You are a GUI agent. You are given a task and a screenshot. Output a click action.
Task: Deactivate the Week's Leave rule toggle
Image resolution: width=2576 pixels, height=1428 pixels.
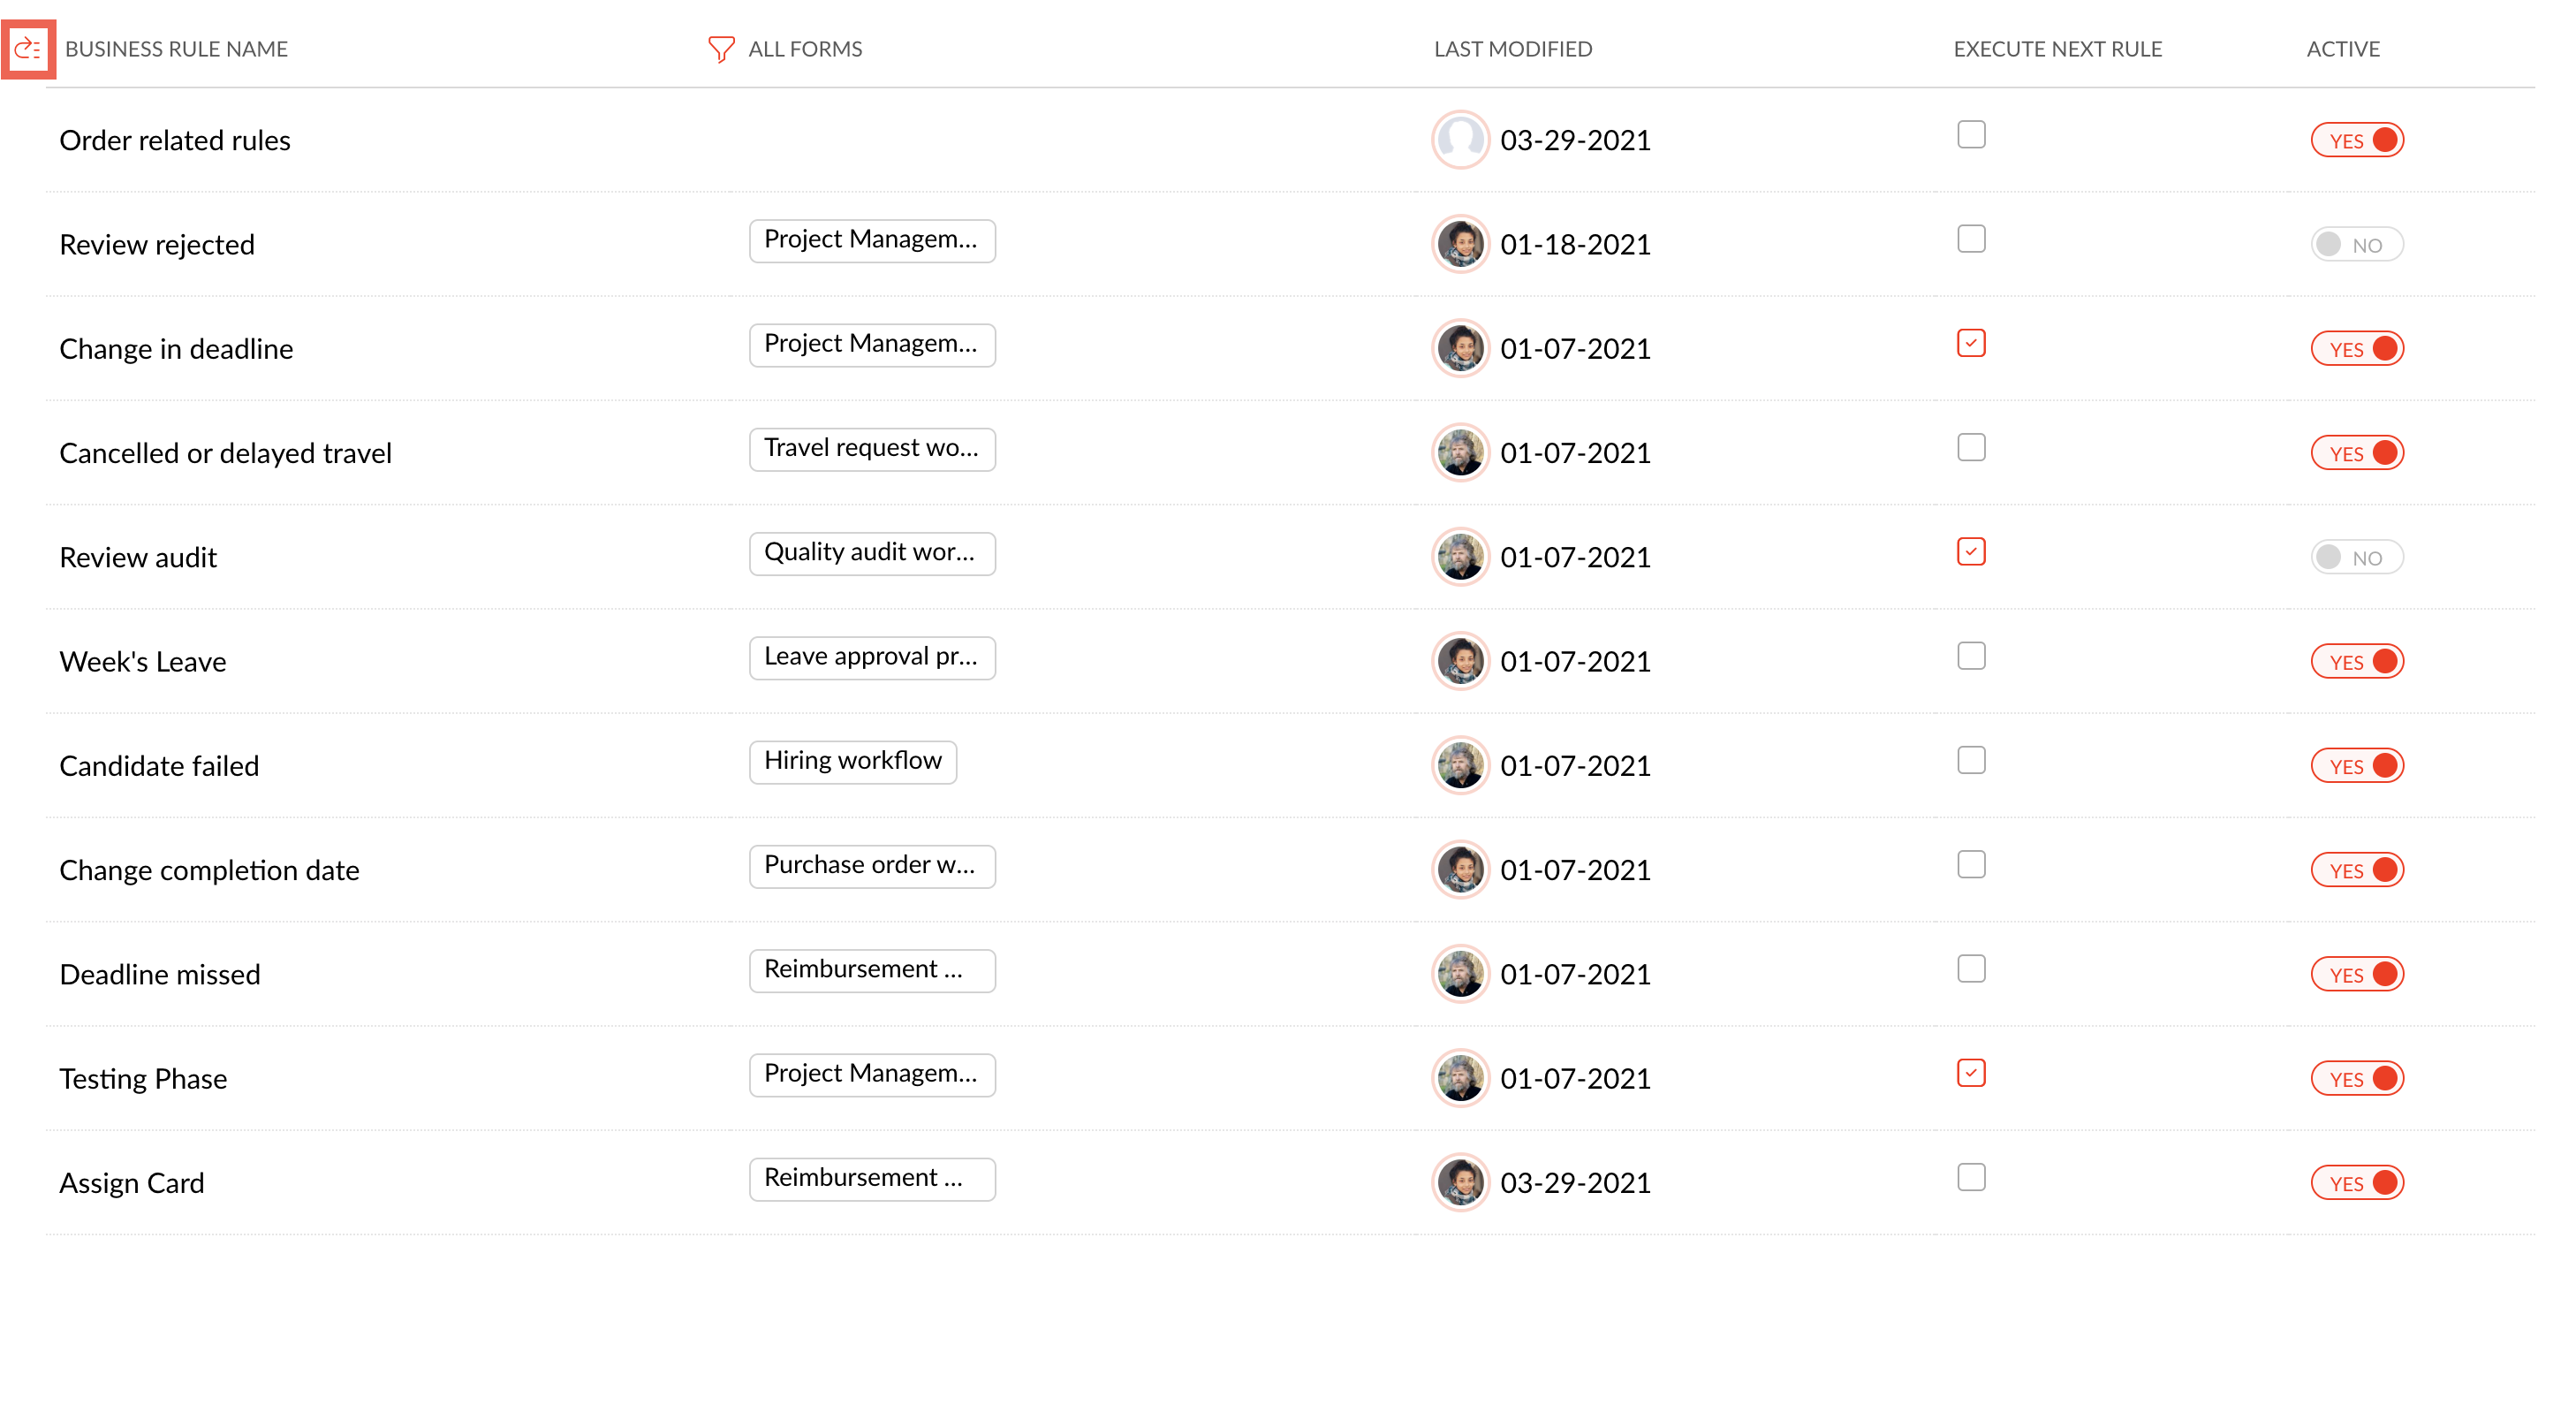(2356, 662)
